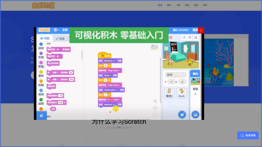Viewport: 262px width, 147px height.
Task: Click the Scratch logo in website header
Action: coord(43,5)
